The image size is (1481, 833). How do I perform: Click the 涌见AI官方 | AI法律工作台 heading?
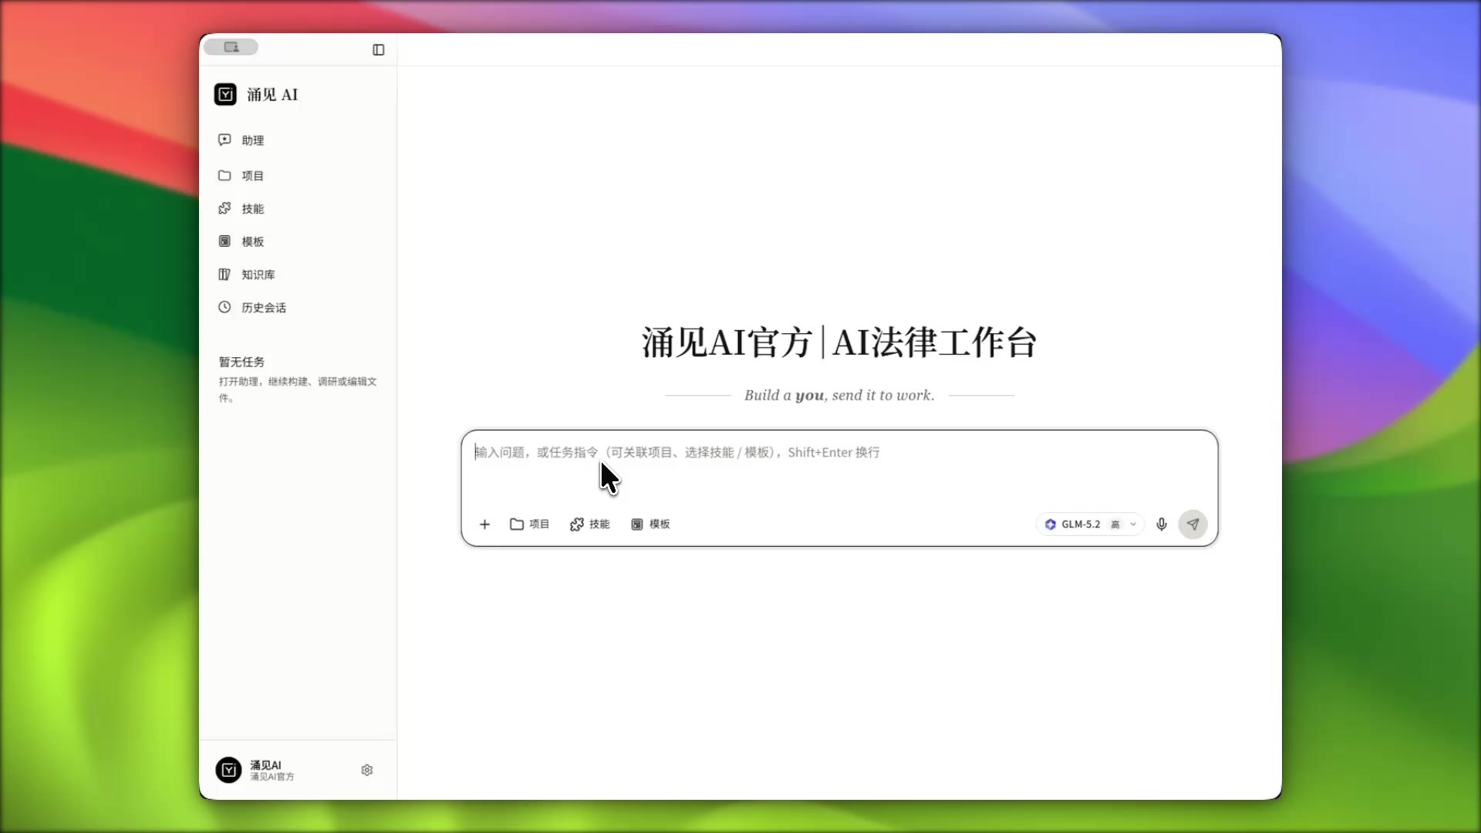839,342
